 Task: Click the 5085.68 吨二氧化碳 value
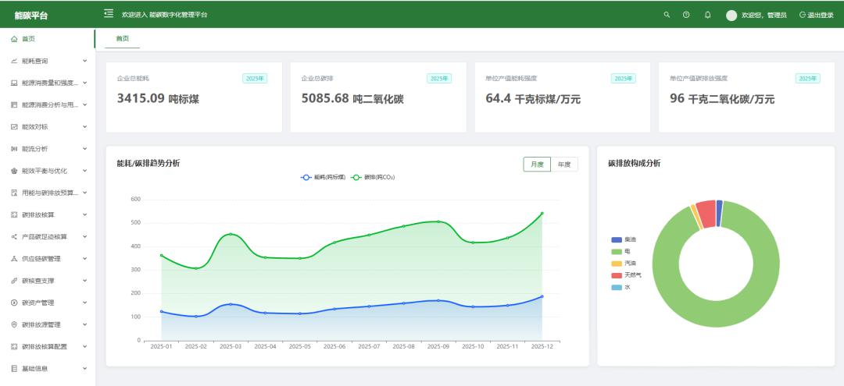pos(352,99)
